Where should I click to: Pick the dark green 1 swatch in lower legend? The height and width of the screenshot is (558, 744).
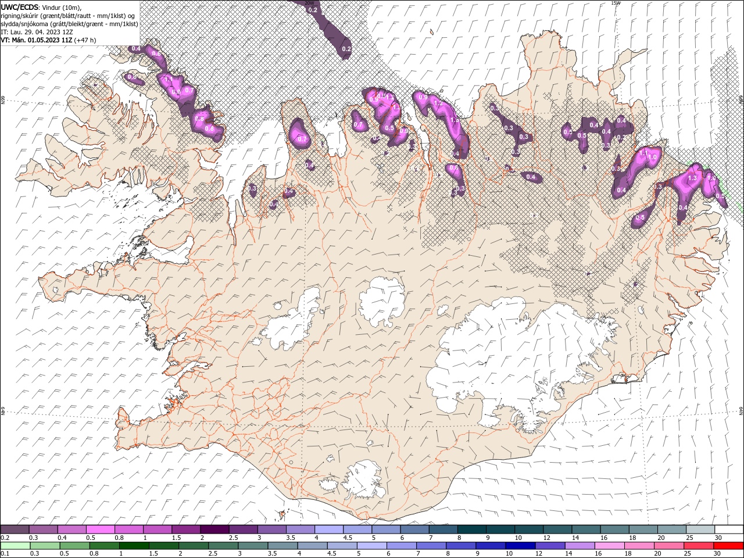pos(133,546)
